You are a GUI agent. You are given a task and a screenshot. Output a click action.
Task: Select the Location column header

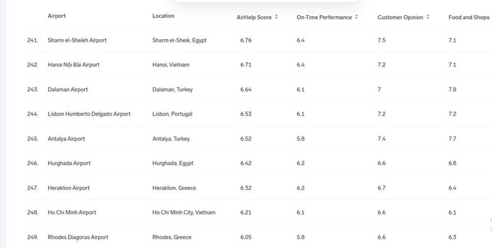point(163,16)
